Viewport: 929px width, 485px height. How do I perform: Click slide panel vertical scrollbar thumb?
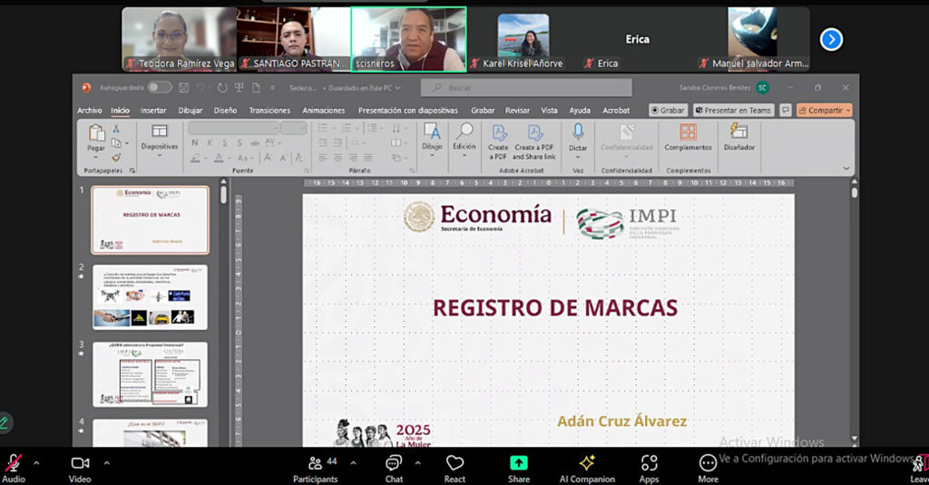223,194
